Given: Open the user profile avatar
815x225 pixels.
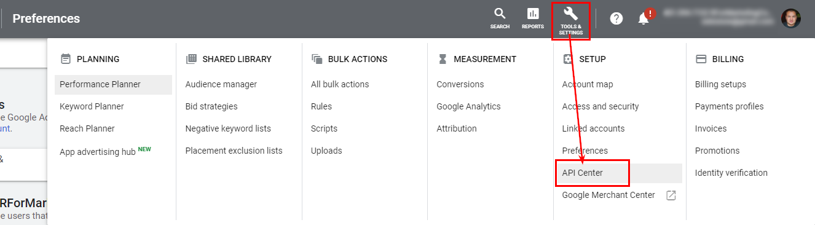Looking at the screenshot, I should point(791,18).
